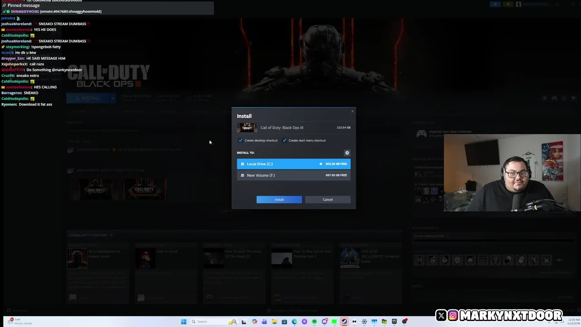Open Spotify from the taskbar
Image resolution: width=581 pixels, height=327 pixels.
tap(314, 322)
